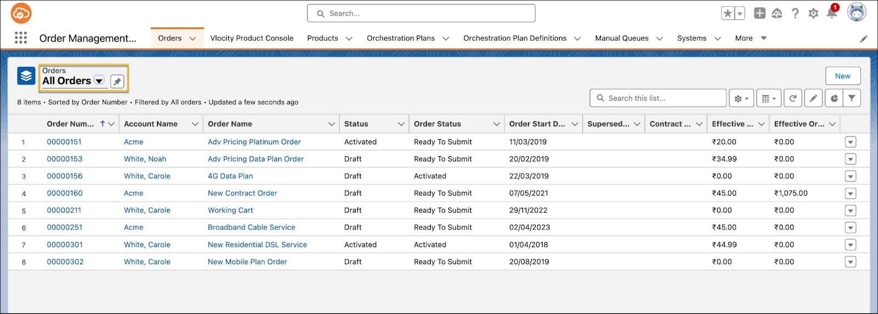Open the Trailhead guidance icon

pyautogui.click(x=777, y=13)
